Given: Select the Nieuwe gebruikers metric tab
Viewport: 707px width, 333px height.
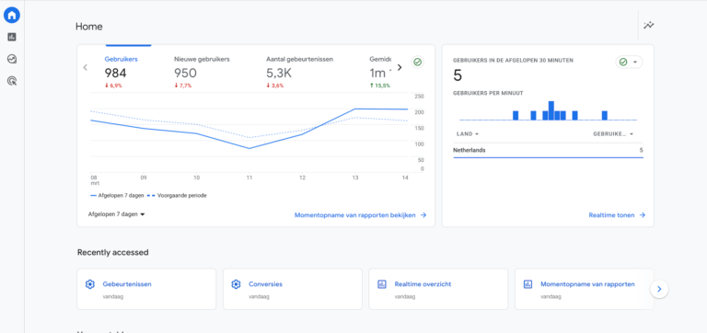Looking at the screenshot, I should point(202,59).
